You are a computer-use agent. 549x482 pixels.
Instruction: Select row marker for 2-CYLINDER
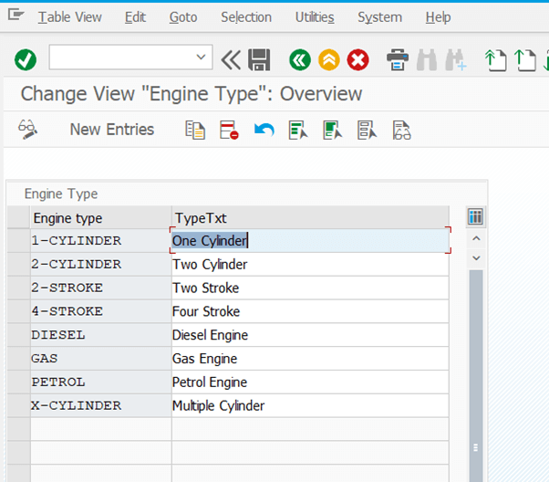[x=18, y=265]
